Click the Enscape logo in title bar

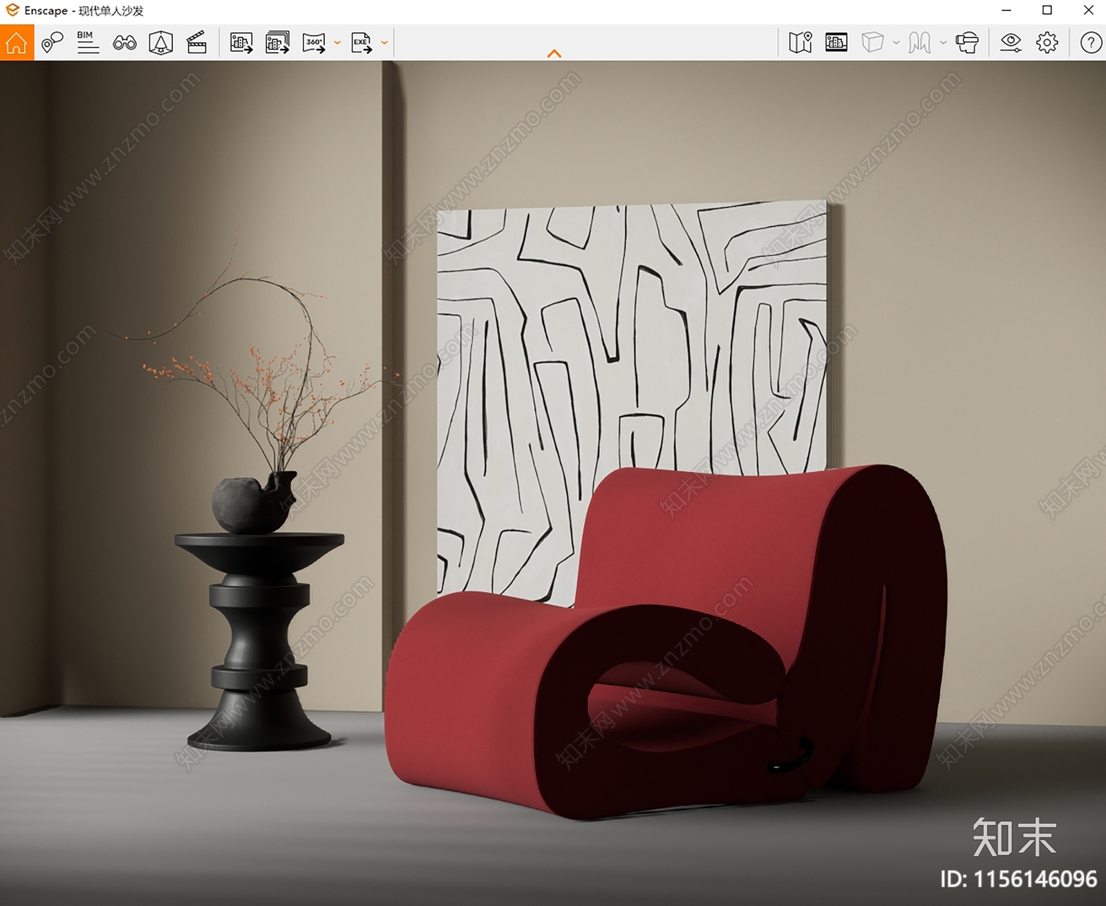[12, 10]
